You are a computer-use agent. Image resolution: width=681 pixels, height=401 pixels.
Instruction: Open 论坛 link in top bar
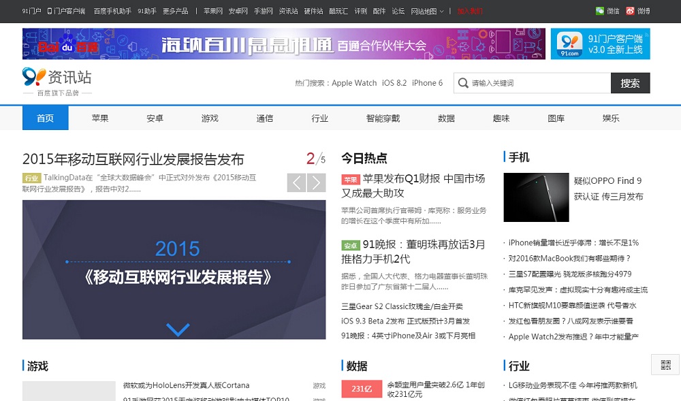(398, 12)
